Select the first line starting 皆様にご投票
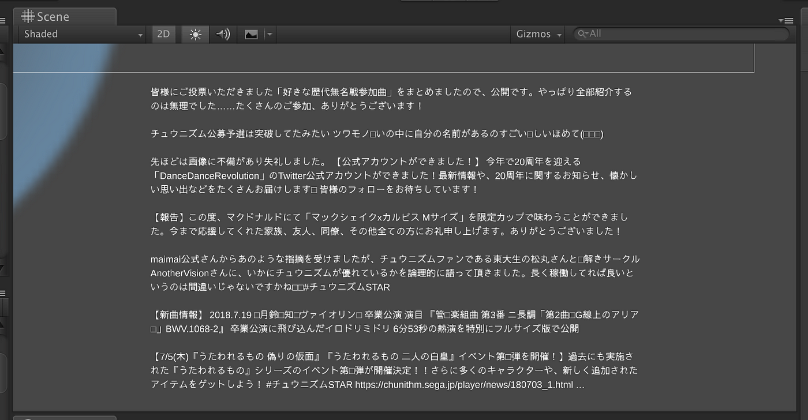 [x=391, y=92]
